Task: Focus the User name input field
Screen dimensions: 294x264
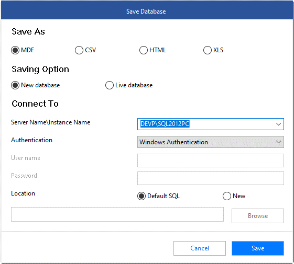Action: tap(211, 160)
